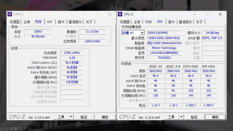Select the 内存 tab in the right window
233x131 pixels.
[x=149, y=22]
